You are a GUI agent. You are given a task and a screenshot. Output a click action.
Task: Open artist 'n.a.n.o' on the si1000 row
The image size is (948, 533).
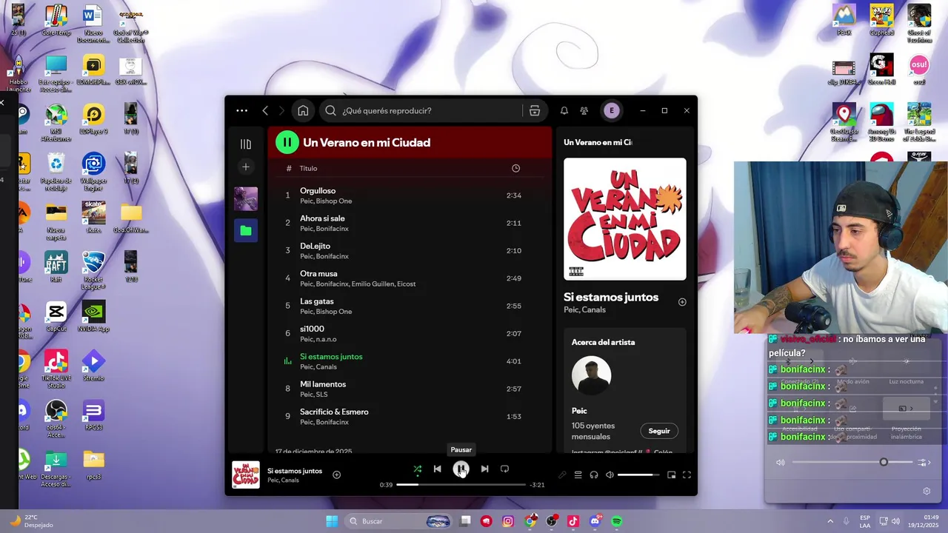point(327,339)
